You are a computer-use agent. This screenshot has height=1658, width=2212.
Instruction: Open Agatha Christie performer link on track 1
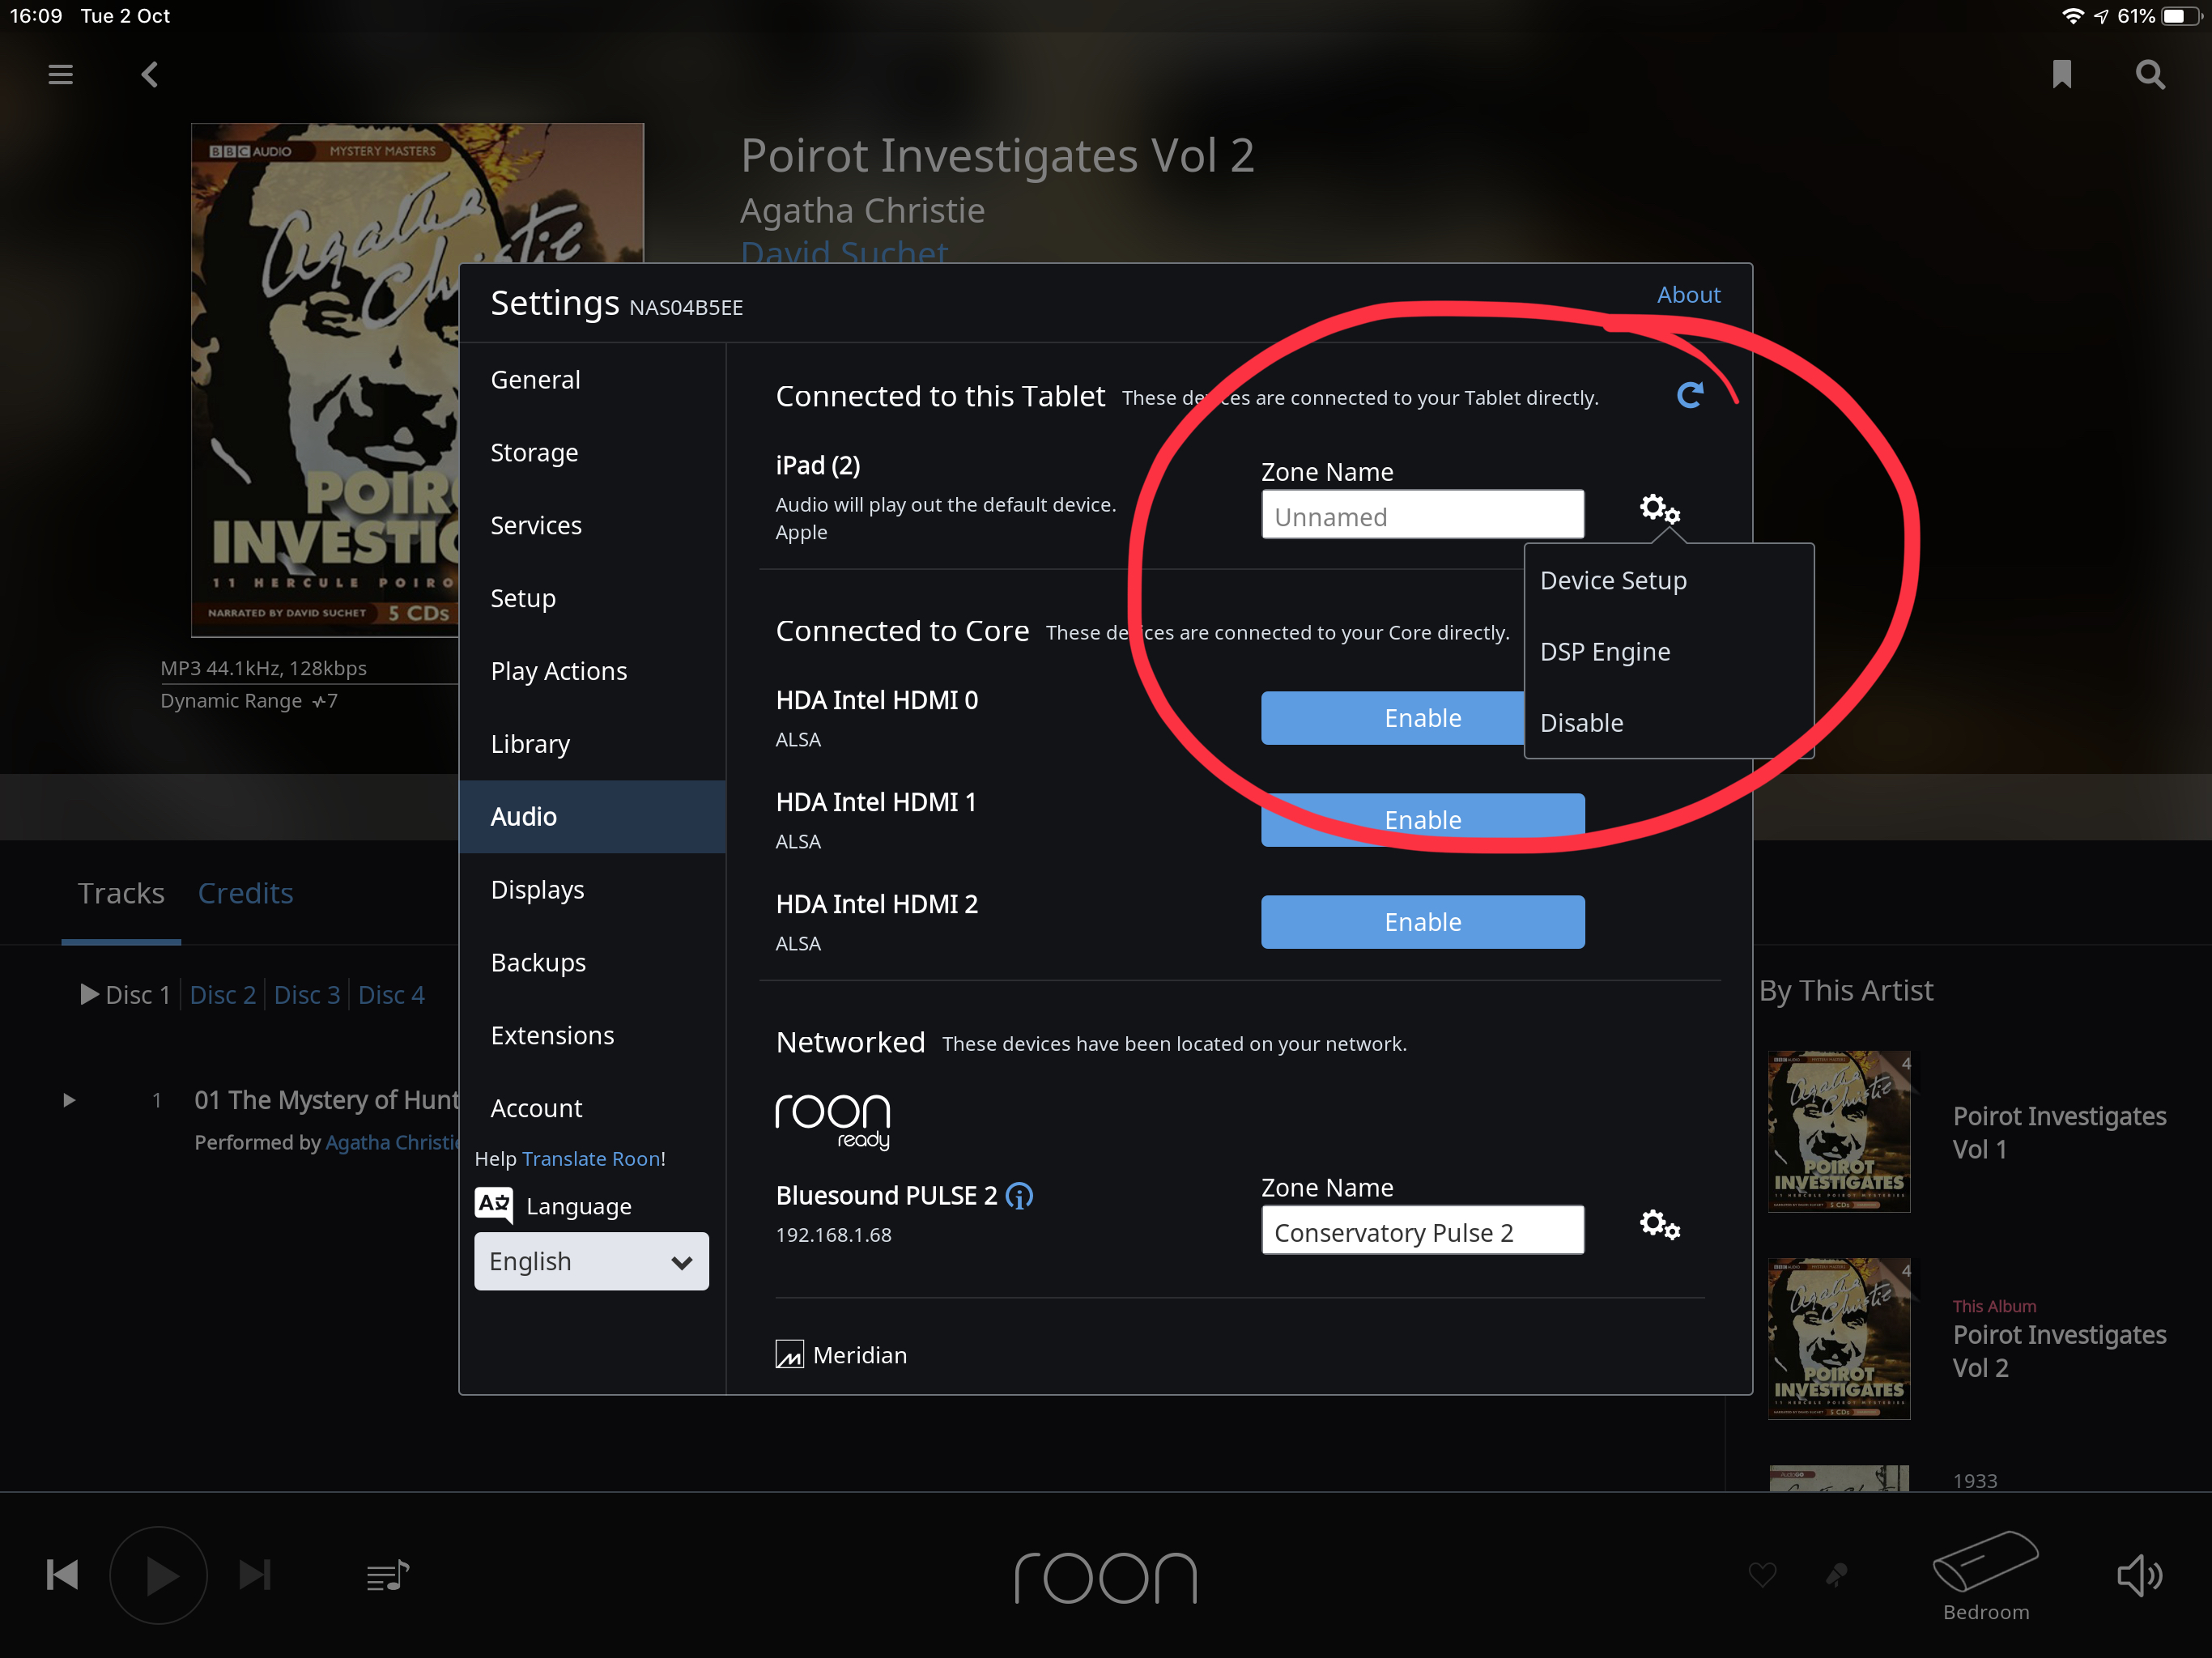click(x=393, y=1142)
